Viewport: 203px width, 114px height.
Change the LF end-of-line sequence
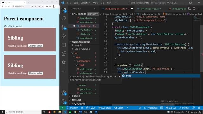tap(140, 108)
